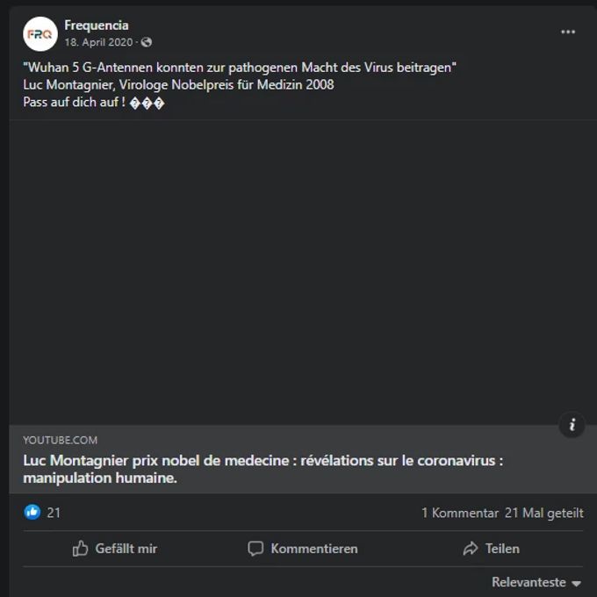Expand the Relevanteste sorting dropdown
The image size is (597, 597).
pos(536,582)
